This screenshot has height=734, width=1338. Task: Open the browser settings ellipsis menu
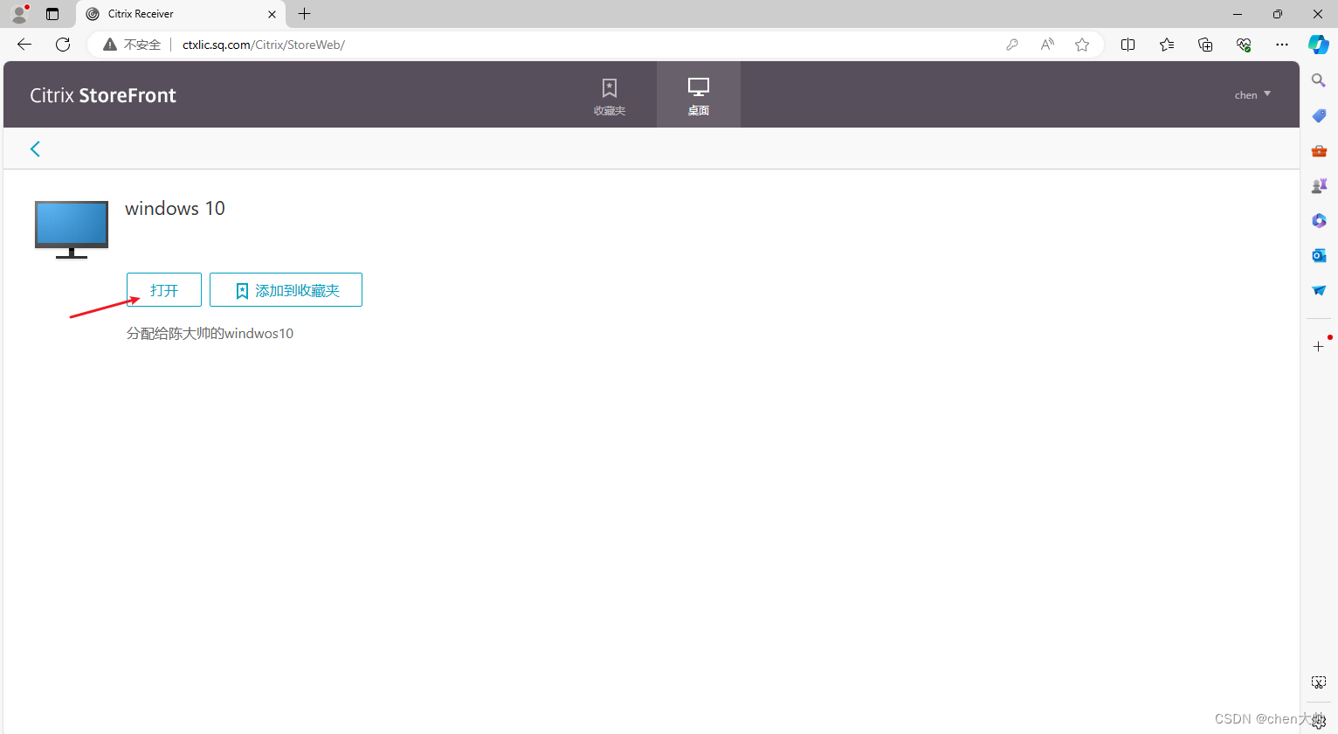[1282, 45]
